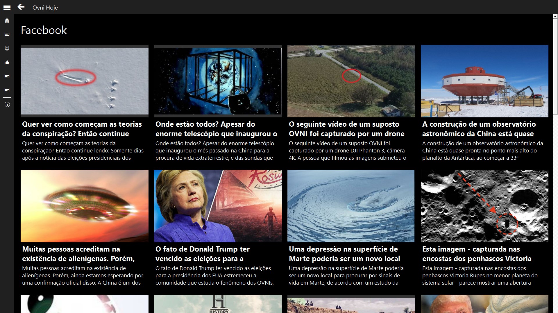
Task: Click the last news-feed icon above info
Action: pyautogui.click(x=7, y=90)
